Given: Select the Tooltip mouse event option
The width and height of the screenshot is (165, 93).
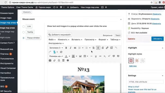Looking at the screenshot, I should pyautogui.click(x=23, y=32).
